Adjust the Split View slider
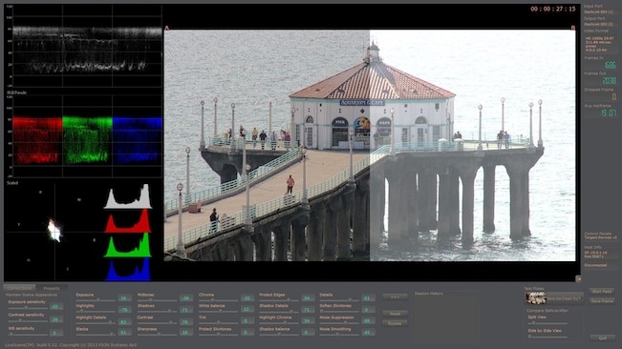Screen dimensions: 622x349 coord(547,323)
